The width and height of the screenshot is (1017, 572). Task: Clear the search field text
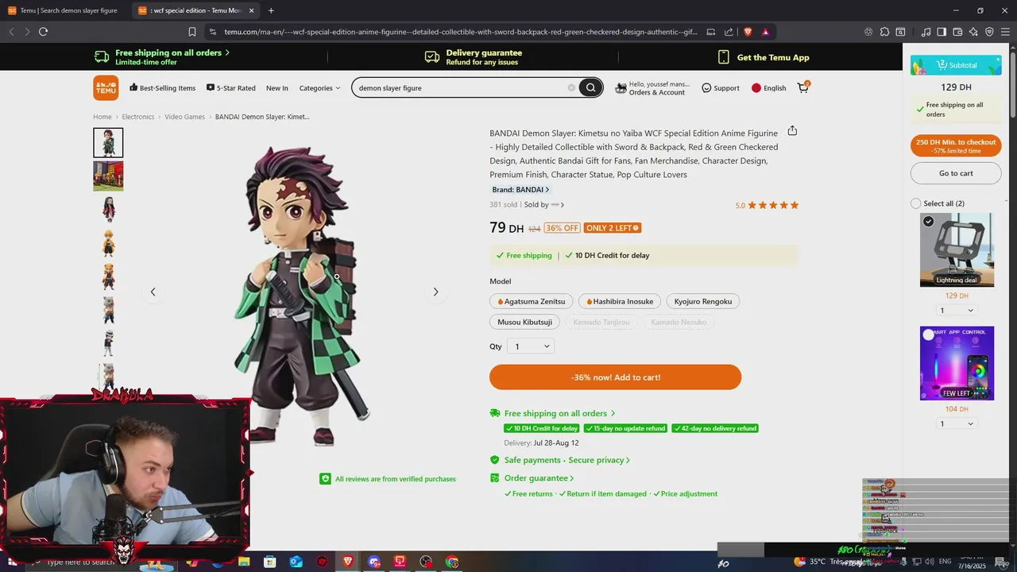pos(571,87)
